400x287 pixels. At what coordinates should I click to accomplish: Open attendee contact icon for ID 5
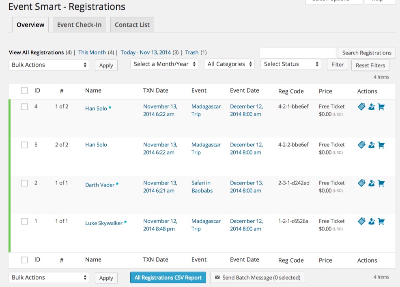pyautogui.click(x=372, y=145)
